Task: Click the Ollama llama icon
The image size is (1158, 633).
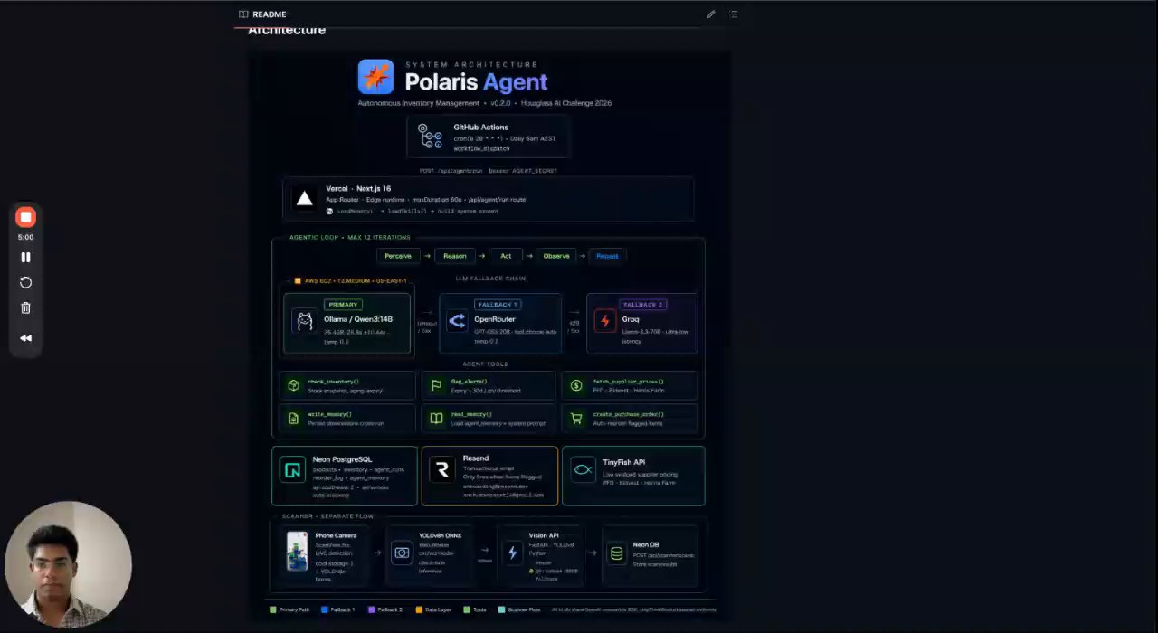Action: pyautogui.click(x=305, y=321)
